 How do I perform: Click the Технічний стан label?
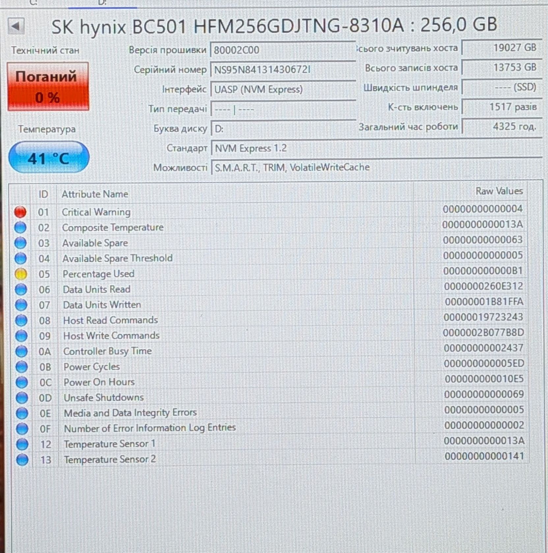pyautogui.click(x=45, y=50)
